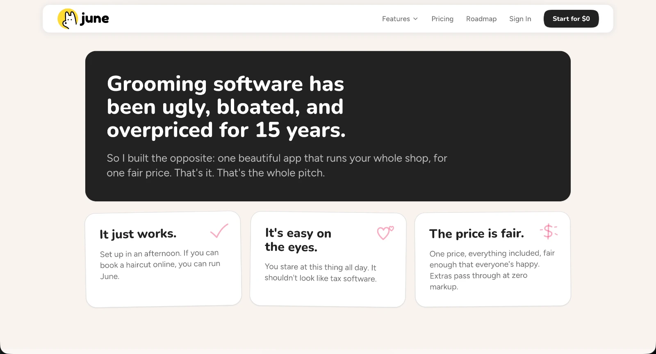Click the "You stare at this thing" description
Screen dimensions: 656x354
321,273
